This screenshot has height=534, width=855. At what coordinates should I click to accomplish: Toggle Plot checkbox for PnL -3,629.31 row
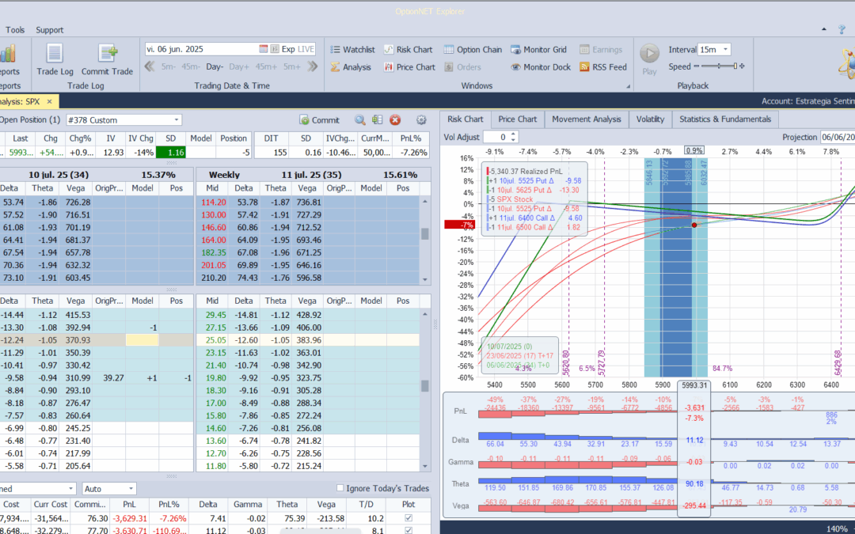pos(408,518)
